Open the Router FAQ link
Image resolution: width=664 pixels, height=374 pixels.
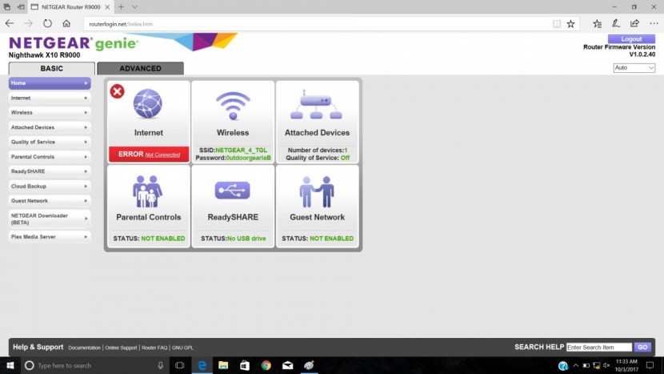154,348
